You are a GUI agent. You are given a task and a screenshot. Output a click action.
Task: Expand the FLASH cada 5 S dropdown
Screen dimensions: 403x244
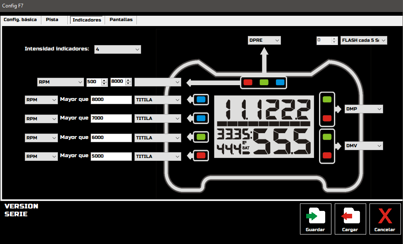[x=364, y=41]
